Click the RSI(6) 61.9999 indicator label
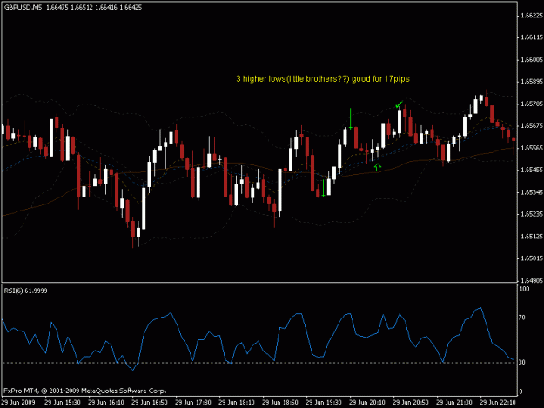The image size is (544, 408). 25,291
